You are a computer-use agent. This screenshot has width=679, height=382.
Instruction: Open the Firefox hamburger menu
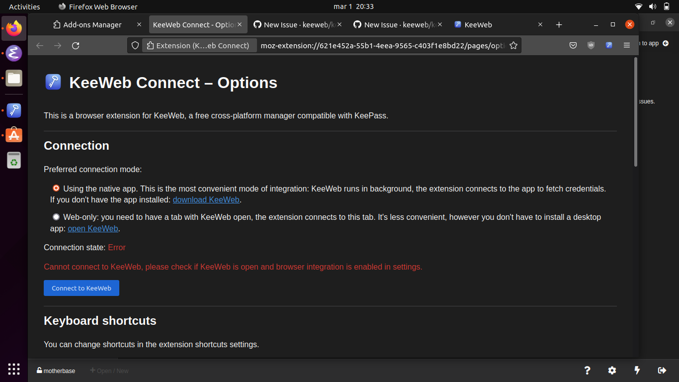[627, 45]
